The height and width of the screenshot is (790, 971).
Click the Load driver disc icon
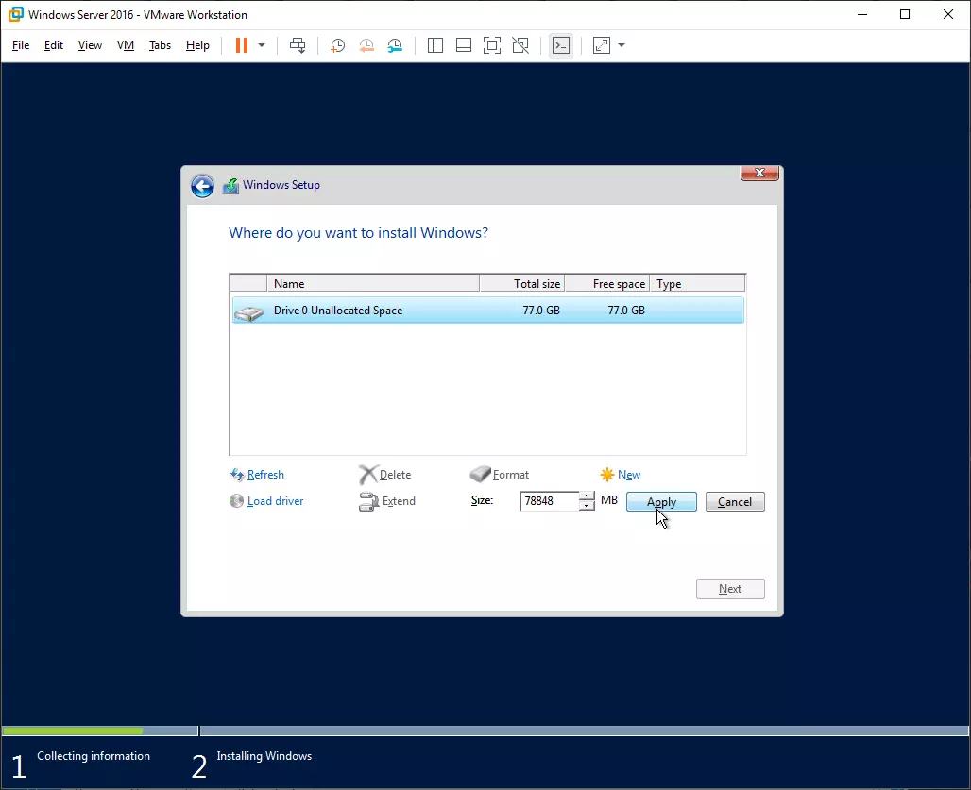coord(236,500)
